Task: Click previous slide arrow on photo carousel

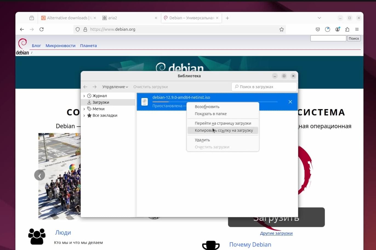Action: point(39,175)
